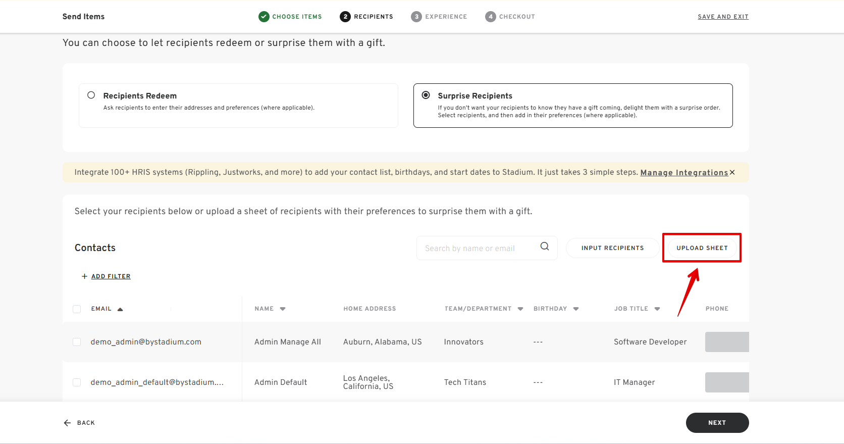Click the green Choose Items checkmark icon
The height and width of the screenshot is (444, 844).
point(264,17)
